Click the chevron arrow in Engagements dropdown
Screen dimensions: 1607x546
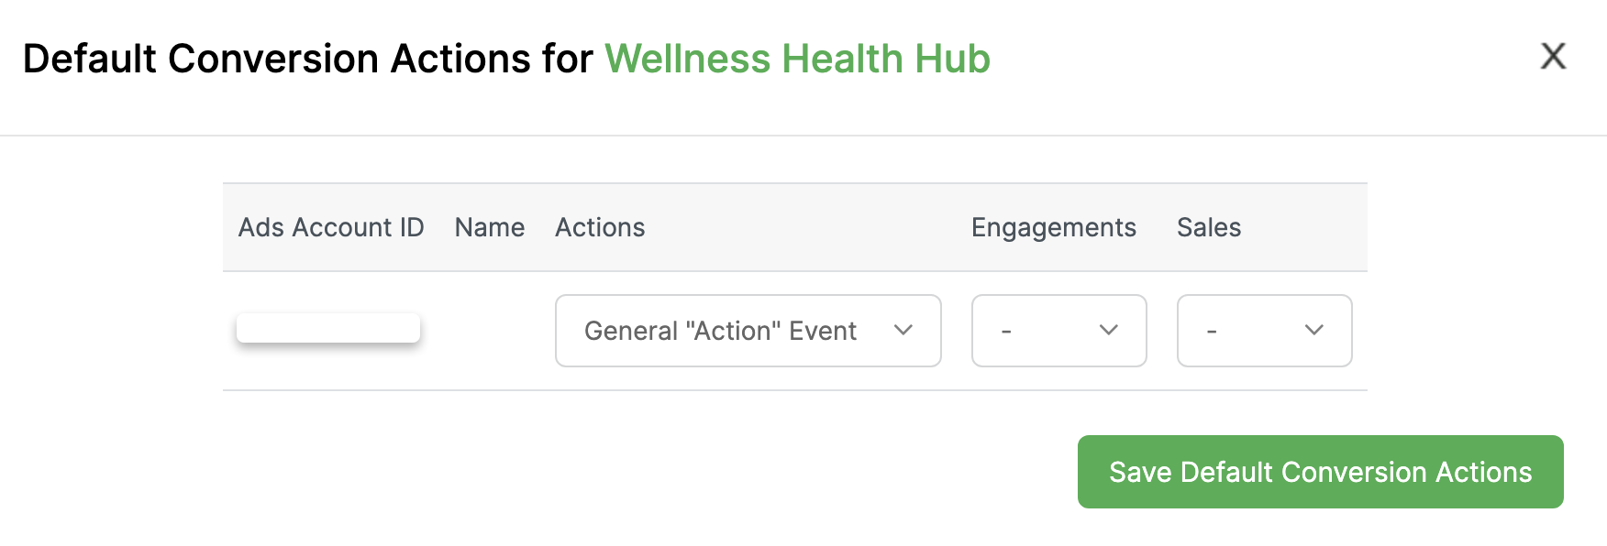point(1109,331)
